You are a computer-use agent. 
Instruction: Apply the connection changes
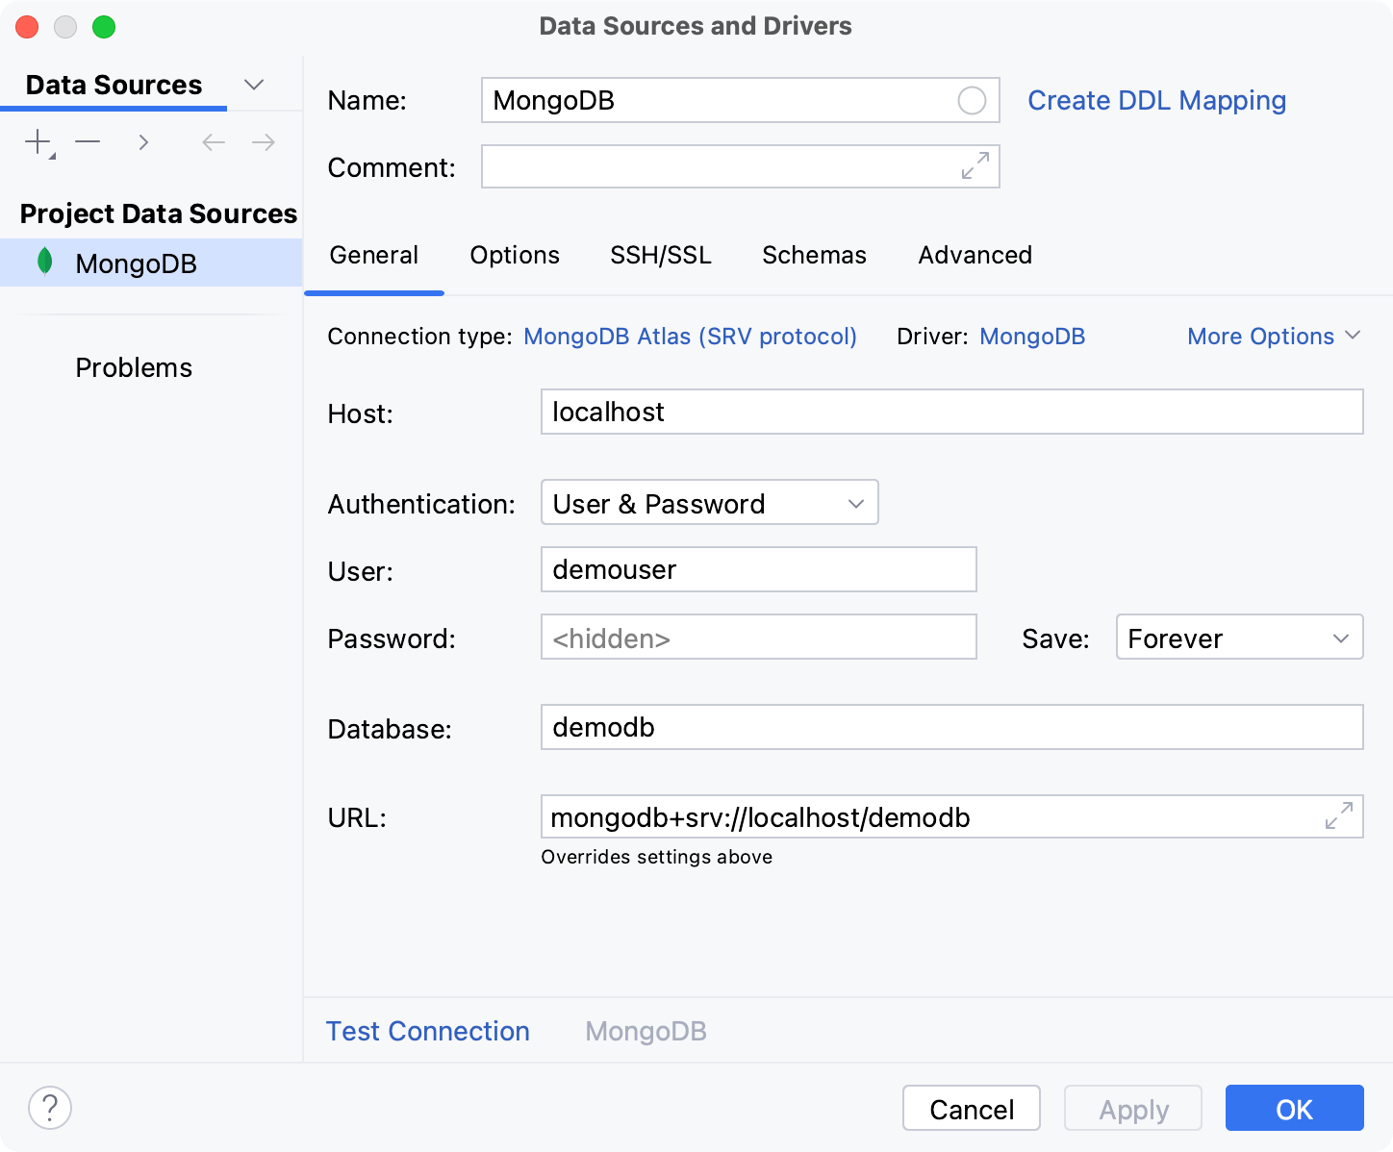point(1132,1108)
